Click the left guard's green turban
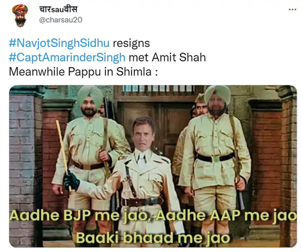The height and width of the screenshot is (252, 301). (x=90, y=96)
